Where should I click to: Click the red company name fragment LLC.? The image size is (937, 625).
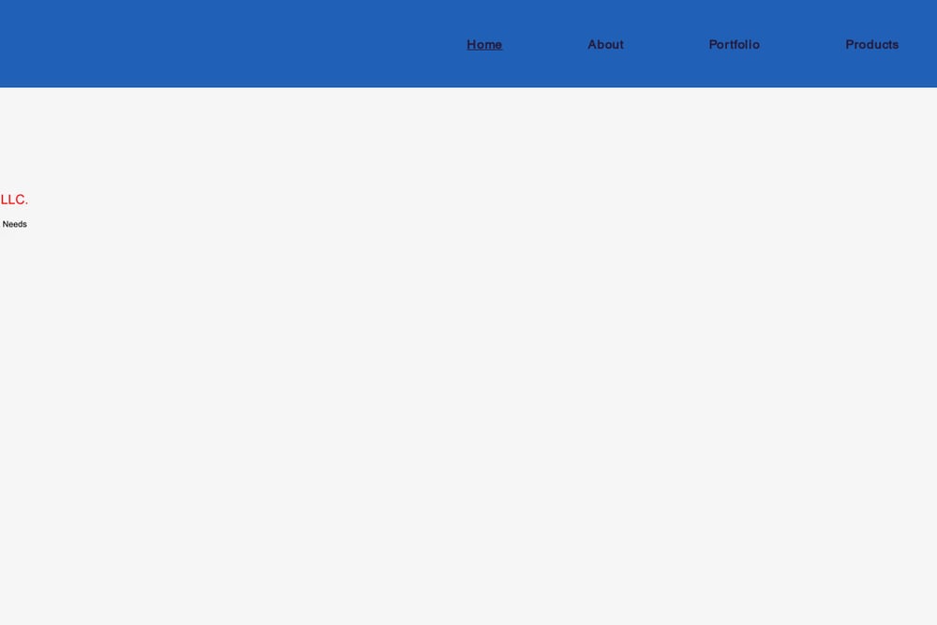(x=14, y=200)
